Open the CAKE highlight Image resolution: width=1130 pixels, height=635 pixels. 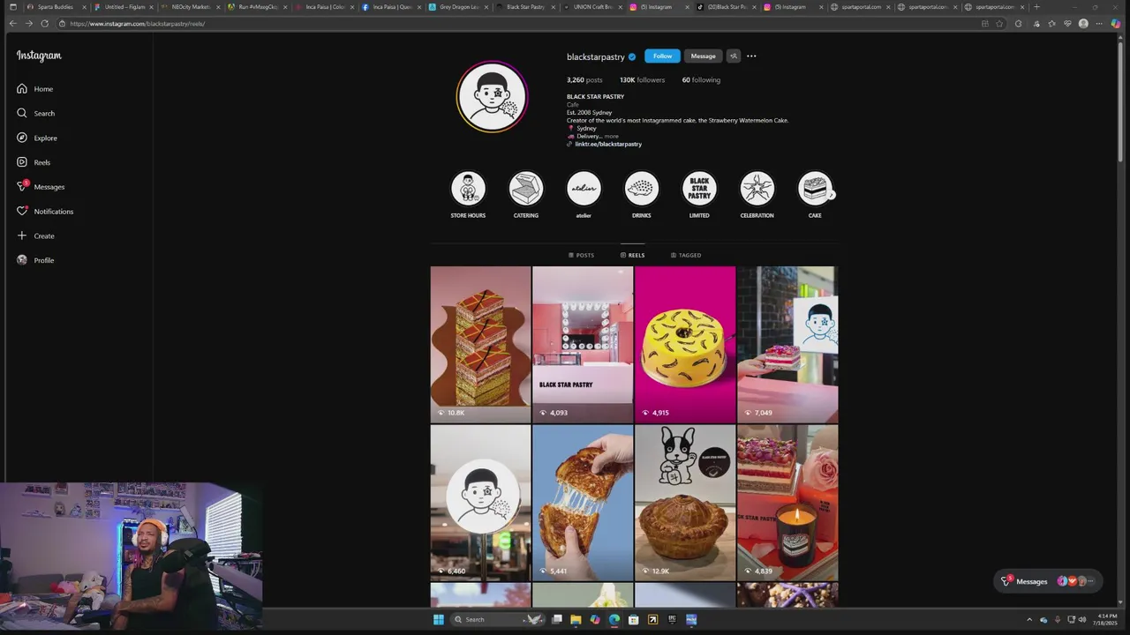[815, 195]
